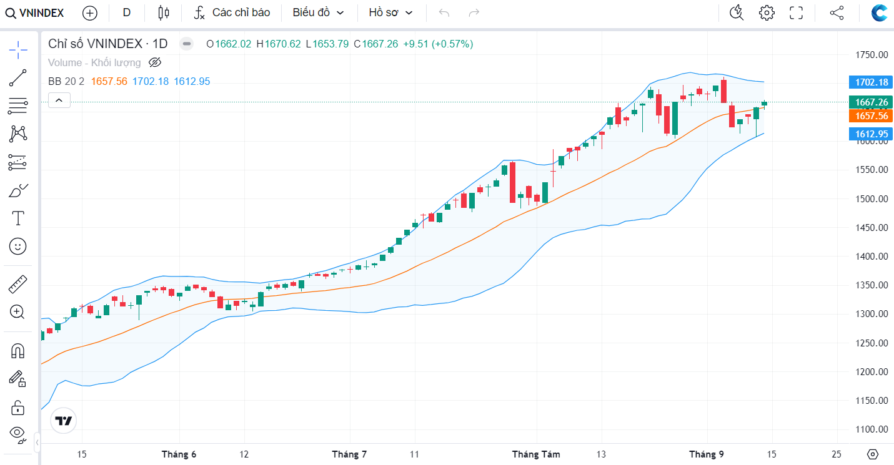Click the +9.51 (+0.57%) change value
Image resolution: width=894 pixels, height=465 pixels.
pyautogui.click(x=438, y=44)
